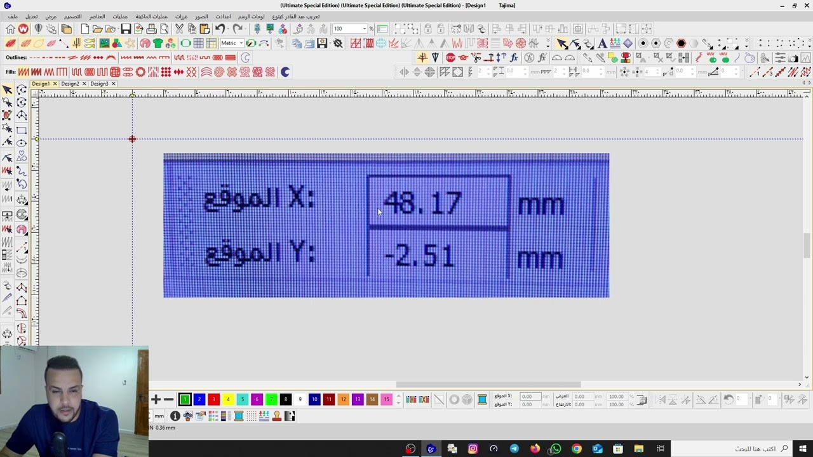The image size is (813, 457).
Task: Select blue color swatch 2
Action: coord(199,399)
